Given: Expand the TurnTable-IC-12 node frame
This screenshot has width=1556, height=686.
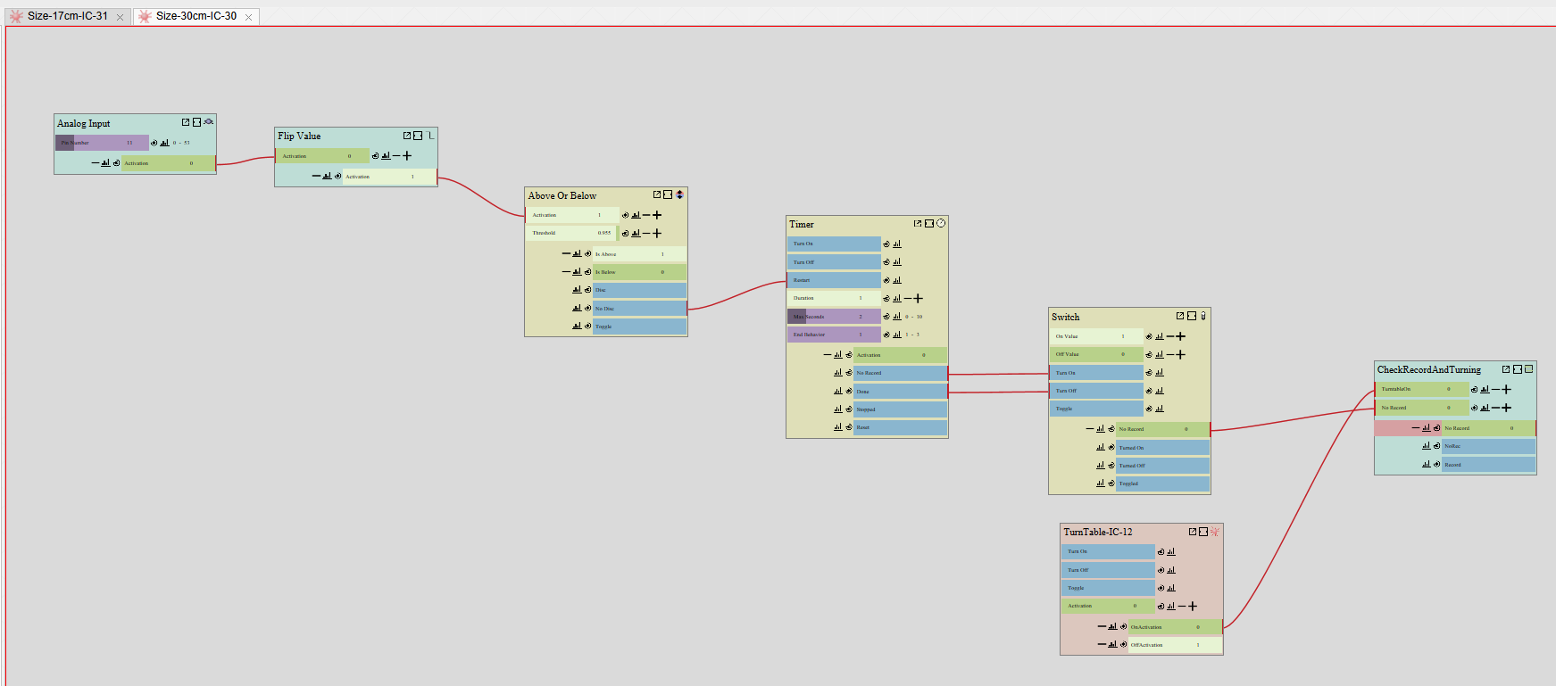Looking at the screenshot, I should [x=1203, y=532].
